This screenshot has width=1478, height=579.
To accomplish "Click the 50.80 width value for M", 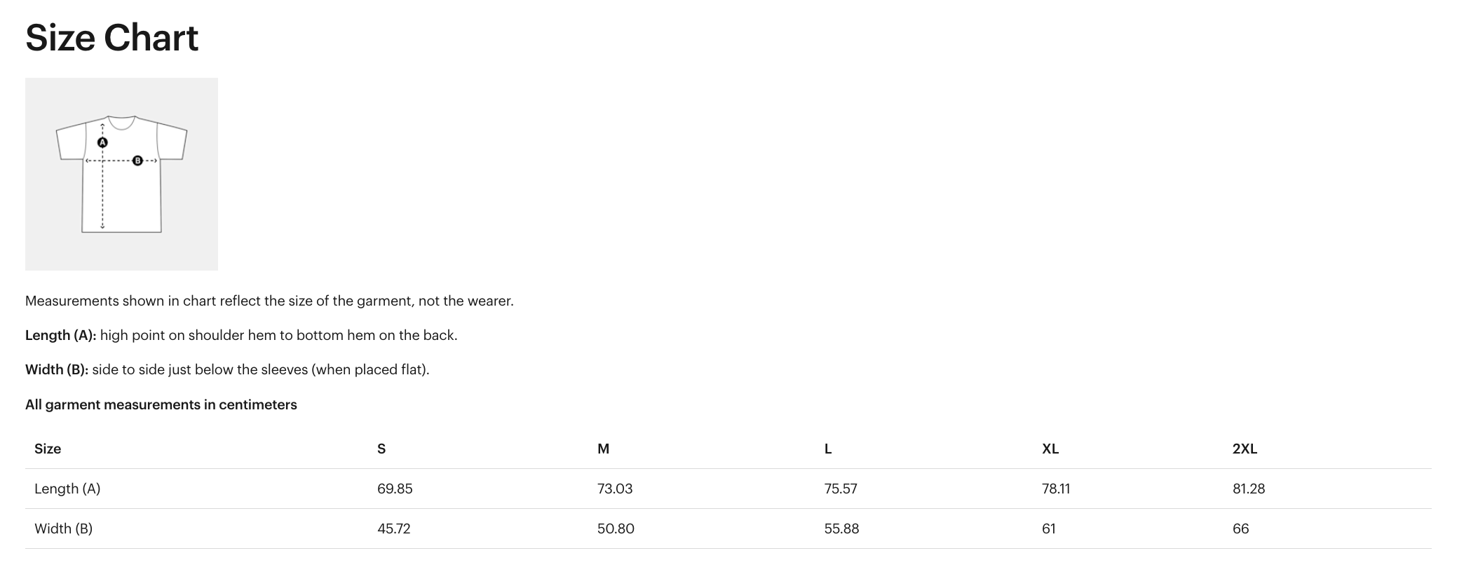I will [616, 529].
